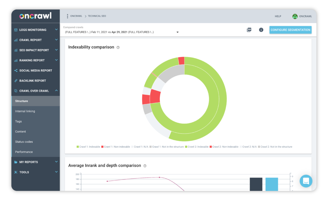328x200 pixels.
Task: Click the SEO Impact Report icon
Action: pos(16,50)
